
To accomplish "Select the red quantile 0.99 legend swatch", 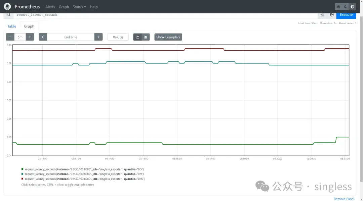I will coord(22,179).
